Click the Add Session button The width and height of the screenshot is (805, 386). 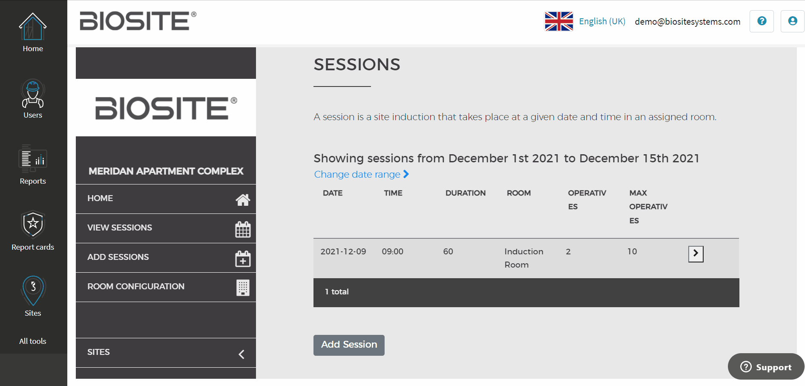pos(349,345)
